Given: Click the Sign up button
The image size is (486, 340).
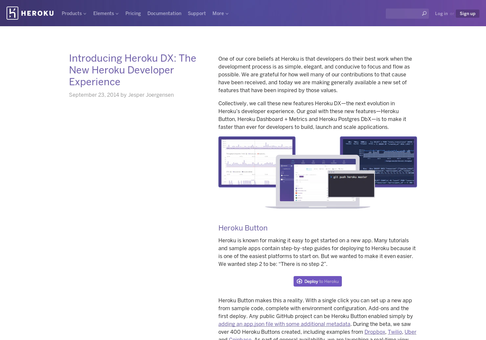Looking at the screenshot, I should 467,13.
